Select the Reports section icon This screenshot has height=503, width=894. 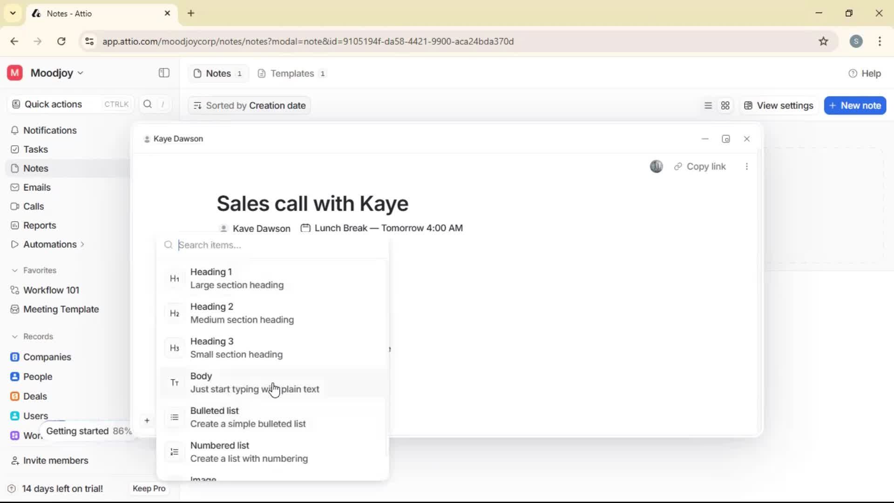pyautogui.click(x=15, y=225)
